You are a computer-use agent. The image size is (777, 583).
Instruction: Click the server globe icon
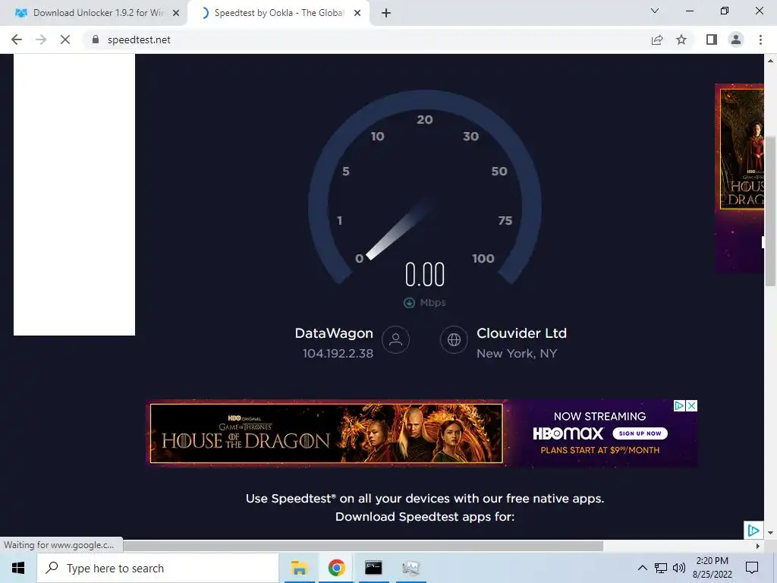coord(454,339)
